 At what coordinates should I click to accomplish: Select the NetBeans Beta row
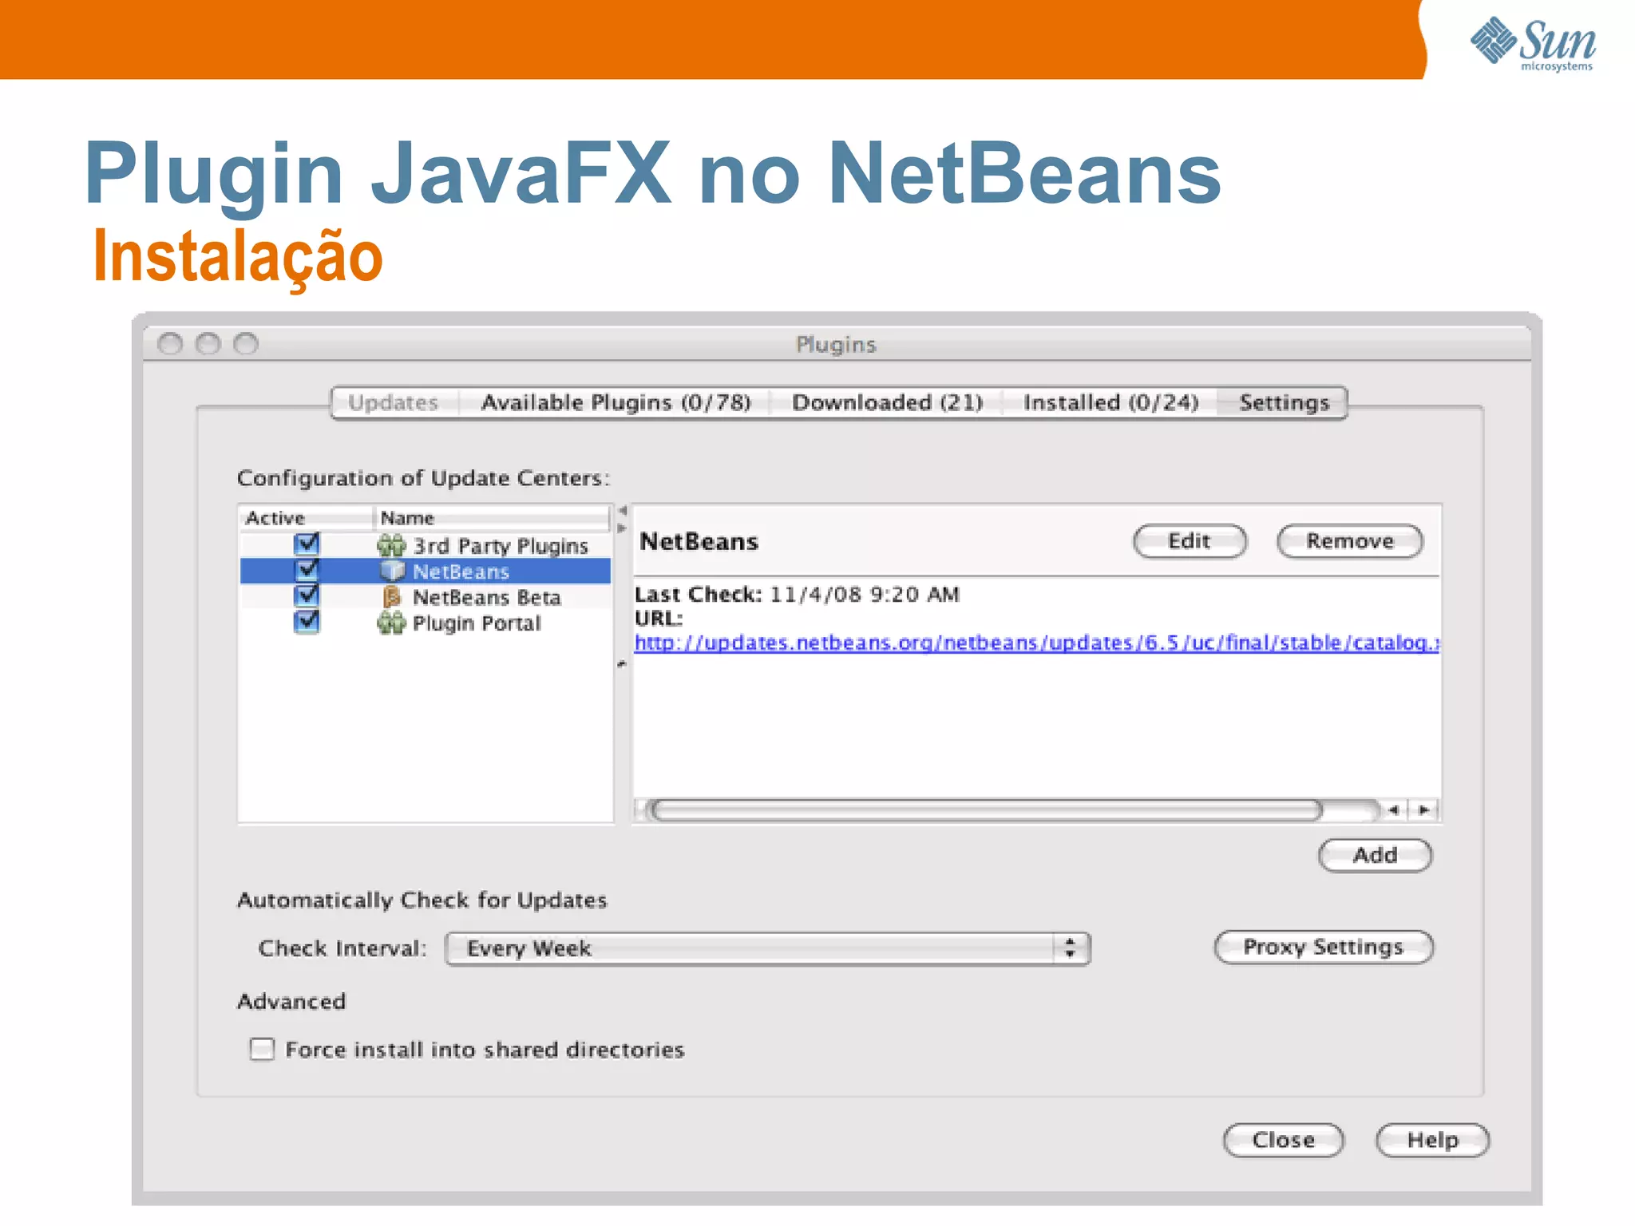[x=426, y=597]
